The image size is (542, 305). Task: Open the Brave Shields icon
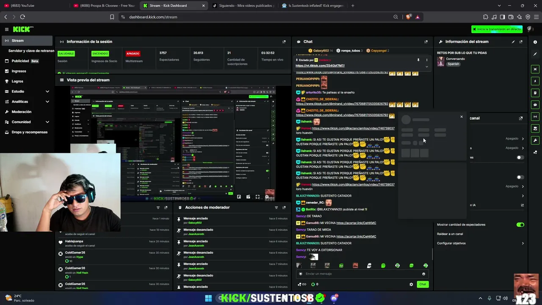coord(408,17)
